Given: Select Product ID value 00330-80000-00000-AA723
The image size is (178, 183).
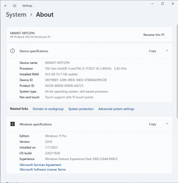Looking at the screenshot, I should coord(64,86).
